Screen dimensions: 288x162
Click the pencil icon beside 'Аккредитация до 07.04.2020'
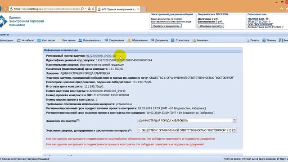point(283,27)
